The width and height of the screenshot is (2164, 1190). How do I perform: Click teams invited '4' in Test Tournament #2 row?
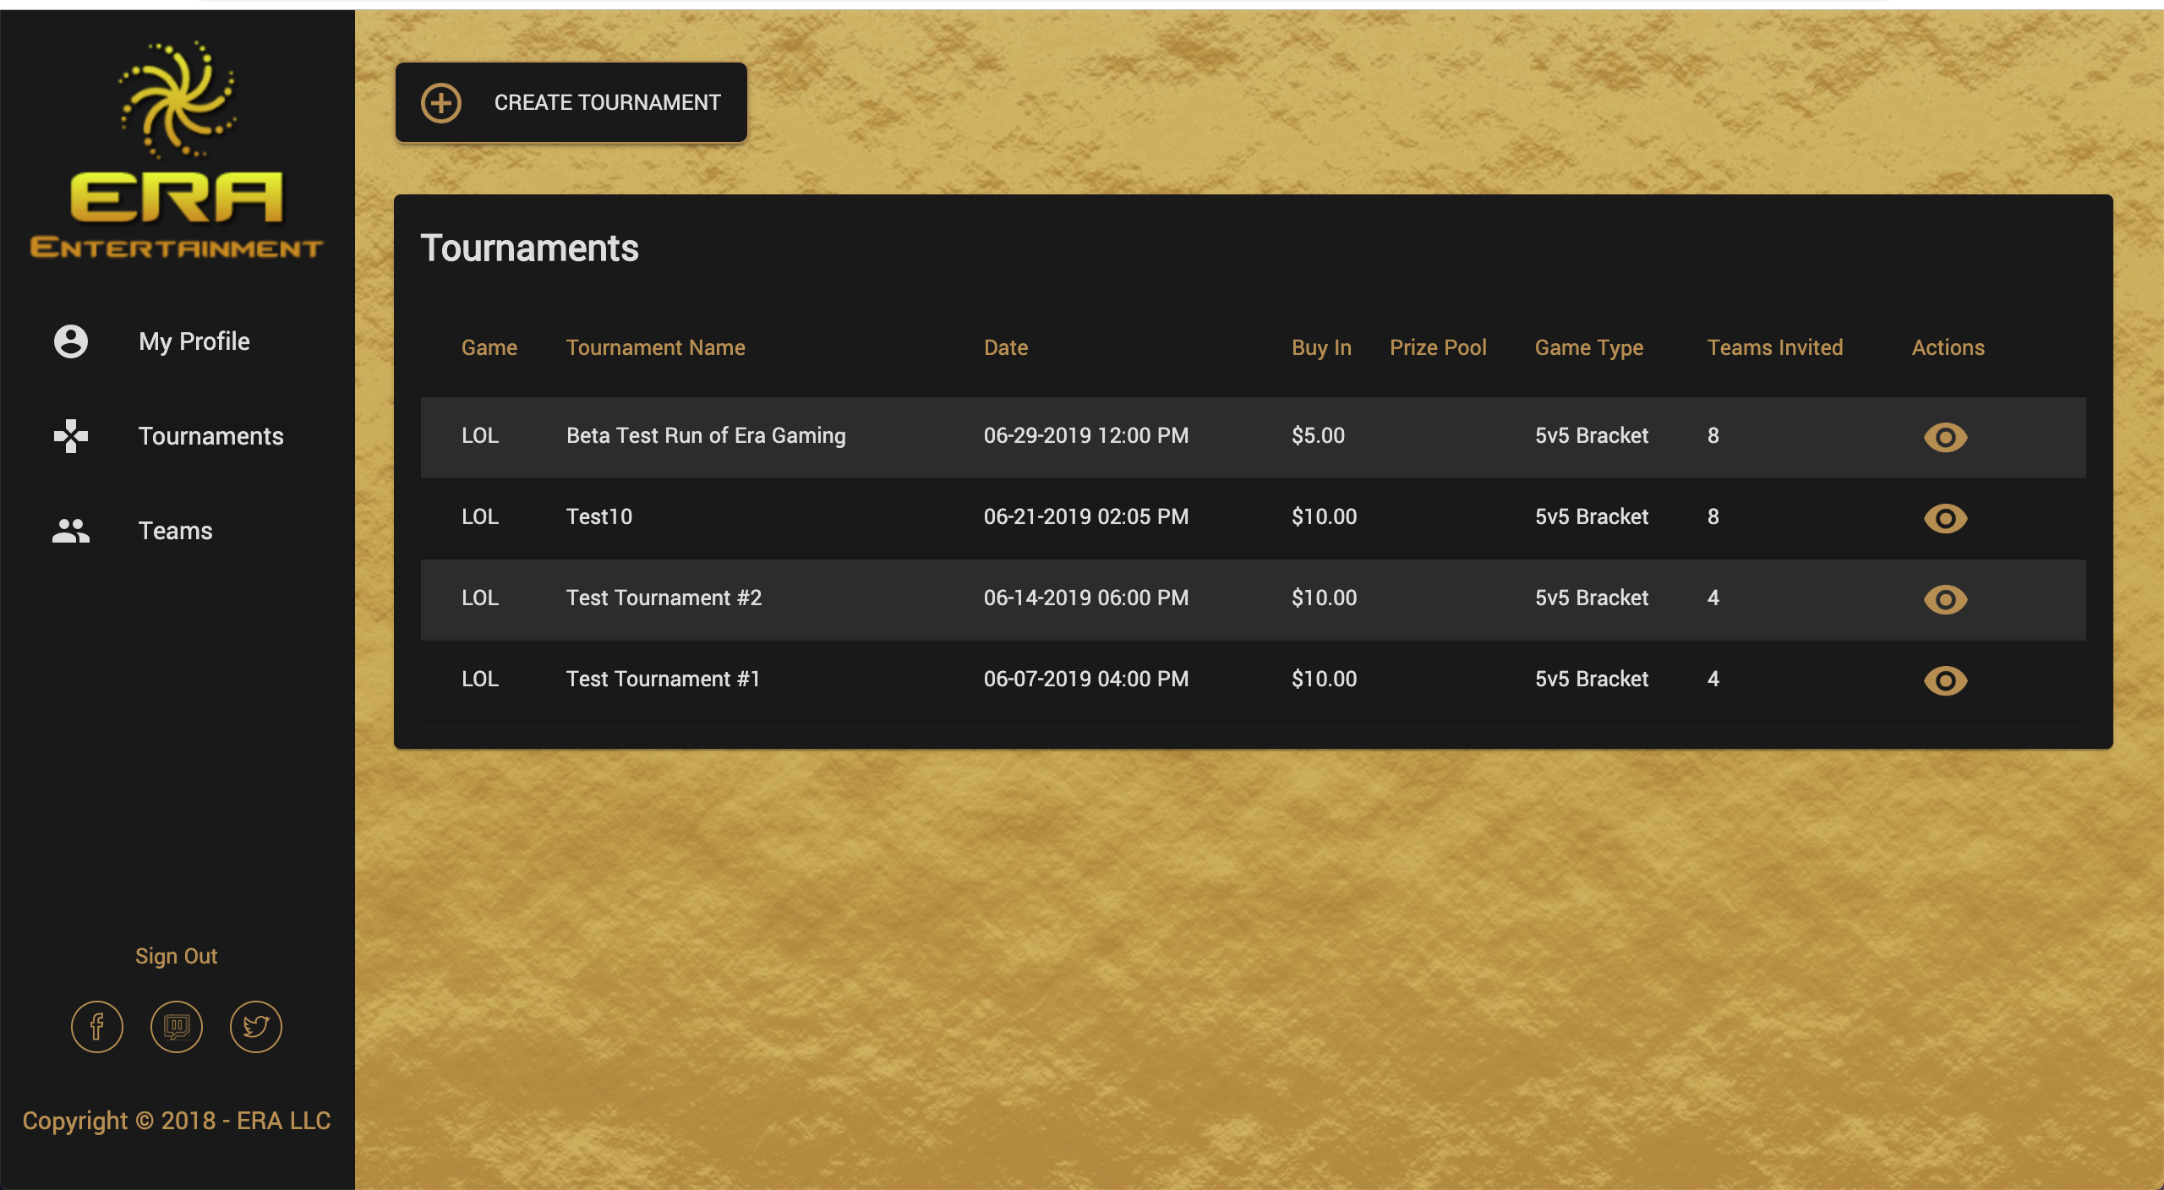pyautogui.click(x=1713, y=598)
